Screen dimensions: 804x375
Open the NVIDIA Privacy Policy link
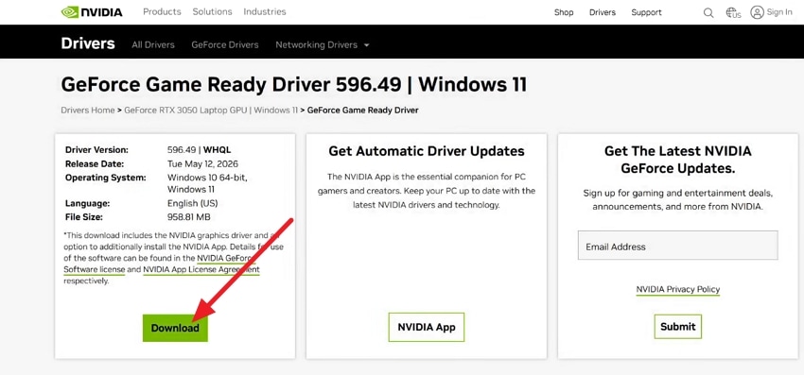678,289
